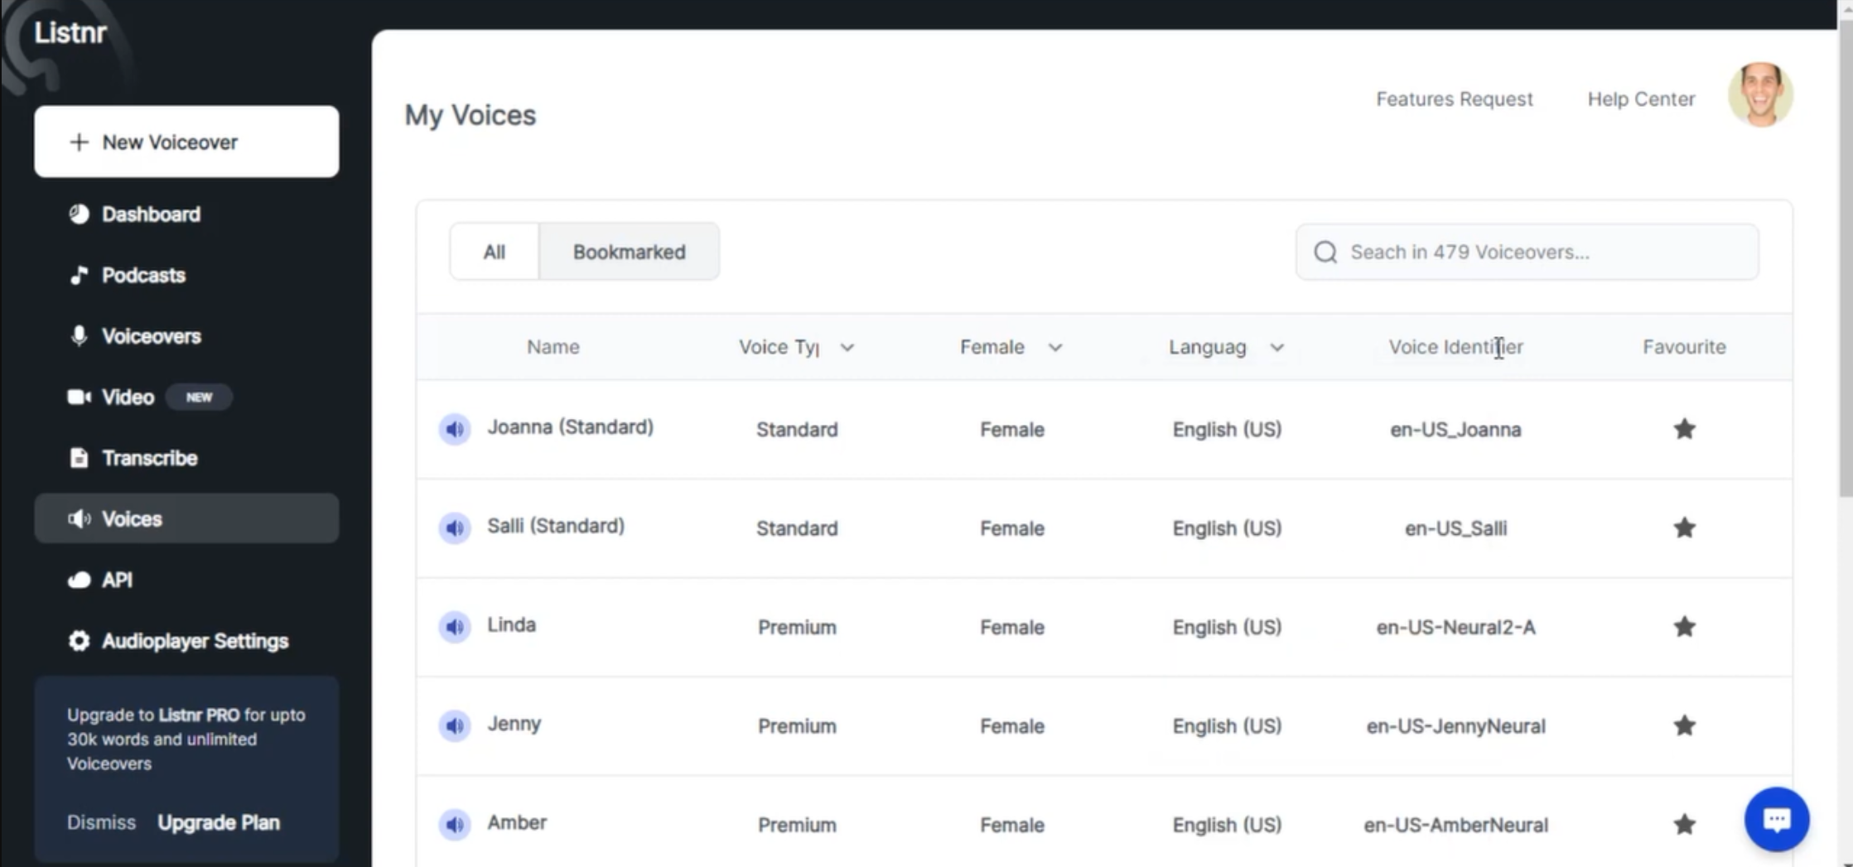Open the Language filter dropdown

pos(1276,347)
